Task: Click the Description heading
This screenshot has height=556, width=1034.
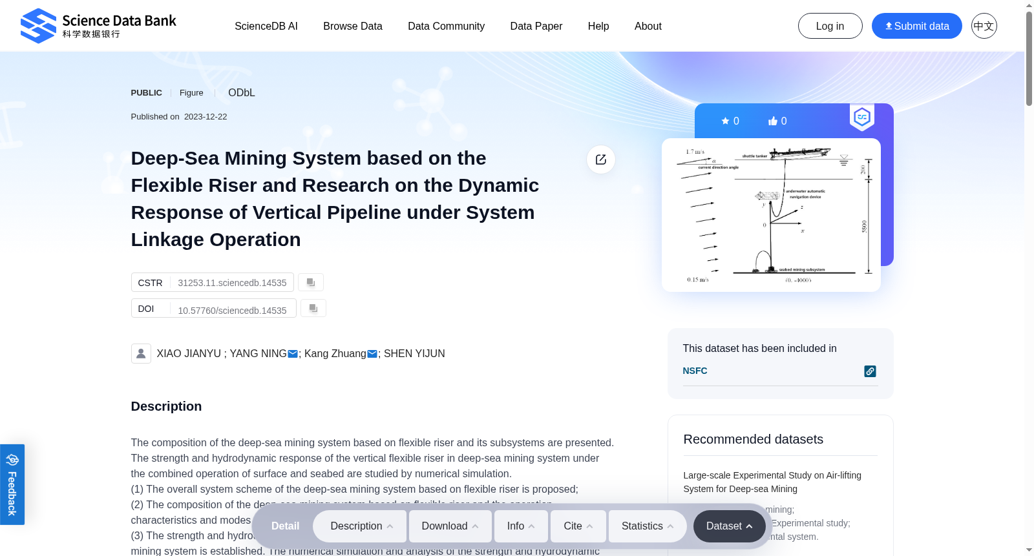Action: 166,406
